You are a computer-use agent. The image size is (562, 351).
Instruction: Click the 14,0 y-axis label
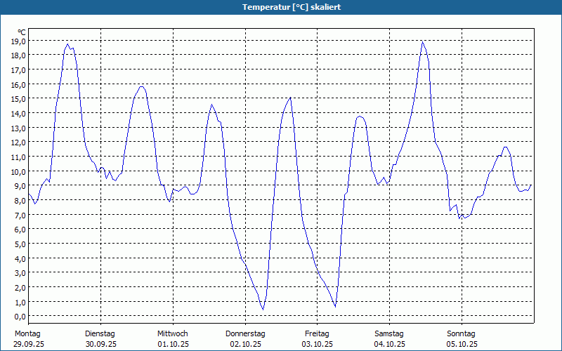point(18,114)
